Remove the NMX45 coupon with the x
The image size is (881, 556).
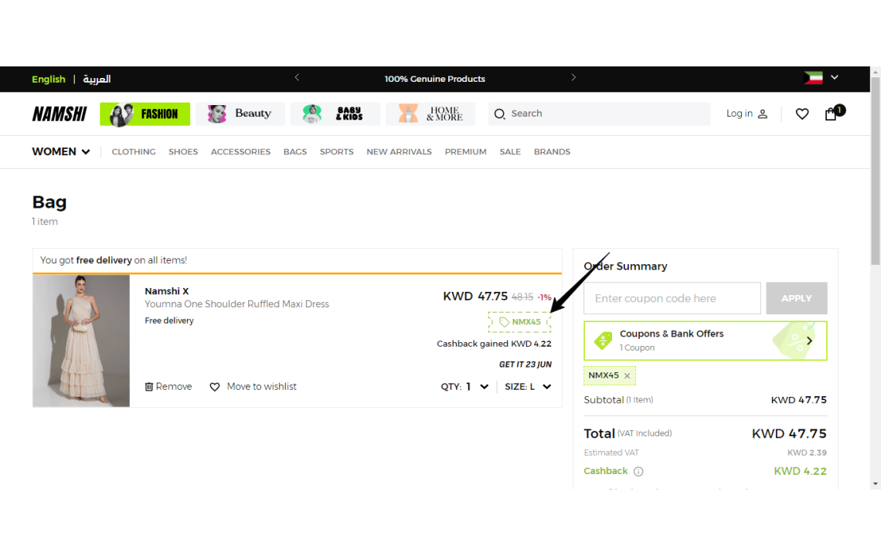coord(627,376)
